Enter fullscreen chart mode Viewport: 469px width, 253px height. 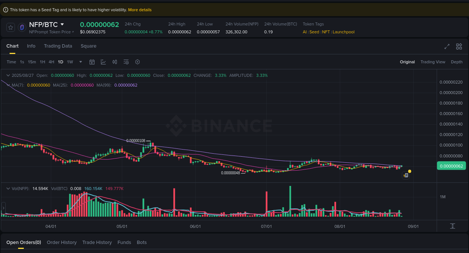click(x=447, y=46)
